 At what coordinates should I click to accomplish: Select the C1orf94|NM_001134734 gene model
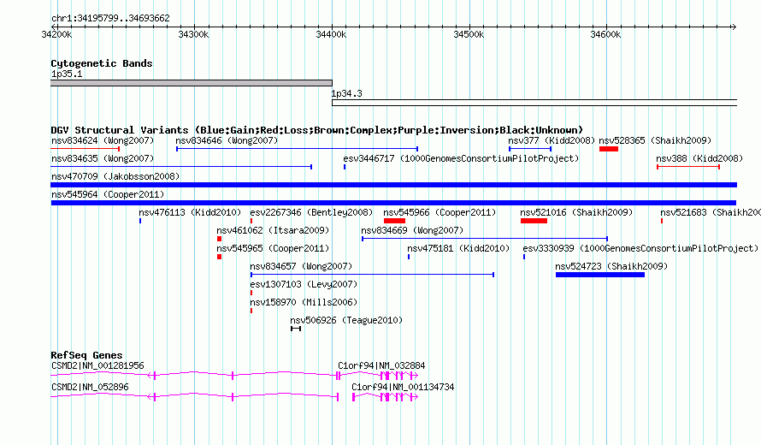pyautogui.click(x=385, y=397)
